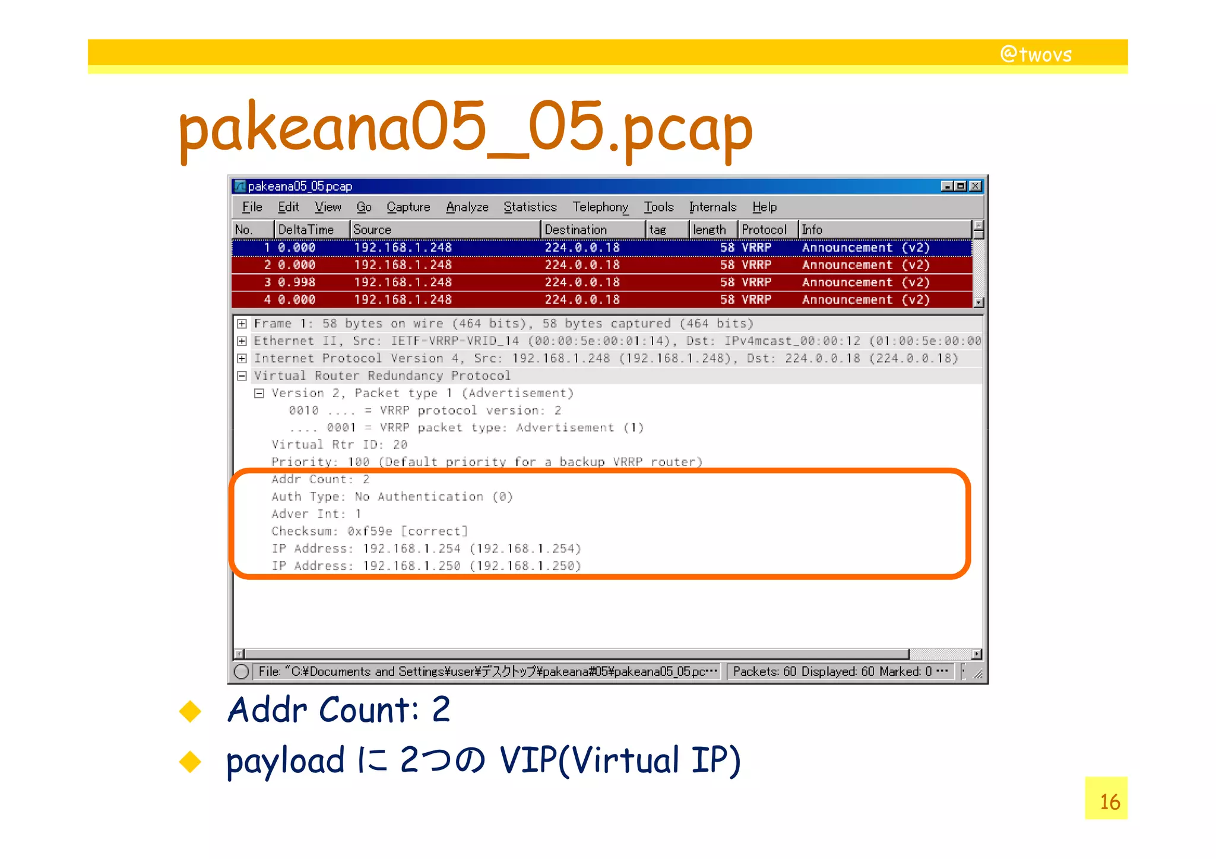This screenshot has height=859, width=1216.
Task: Open the File menu
Action: point(252,207)
